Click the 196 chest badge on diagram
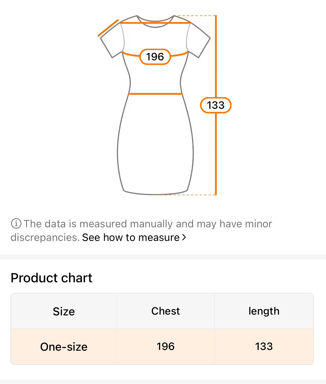The image size is (326, 384). point(155,57)
